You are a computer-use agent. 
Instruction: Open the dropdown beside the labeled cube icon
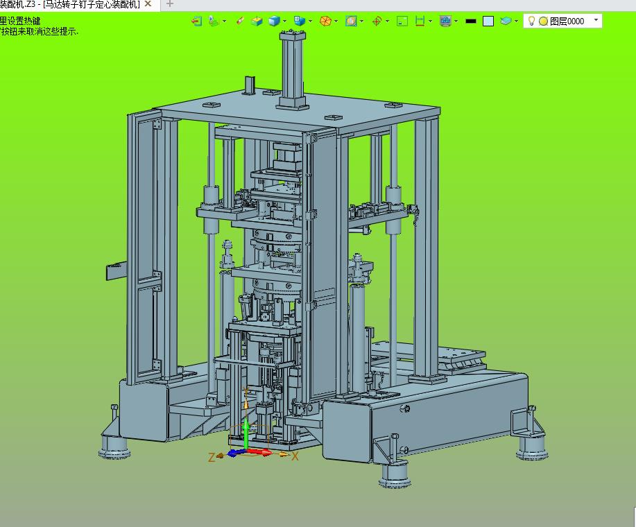pyautogui.click(x=310, y=21)
